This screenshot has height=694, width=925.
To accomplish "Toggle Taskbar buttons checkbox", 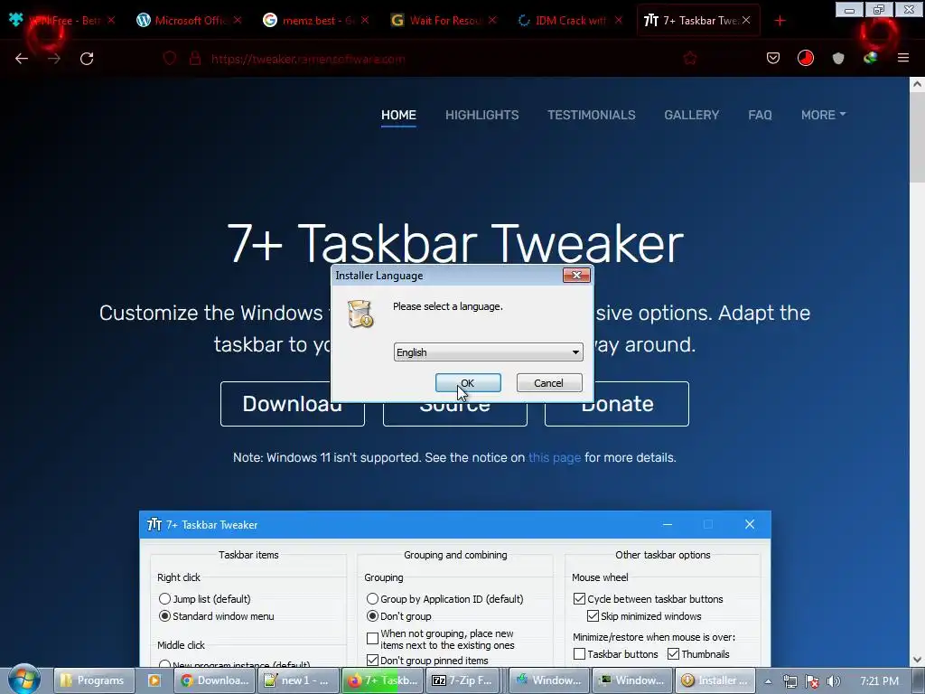I will pyautogui.click(x=579, y=654).
